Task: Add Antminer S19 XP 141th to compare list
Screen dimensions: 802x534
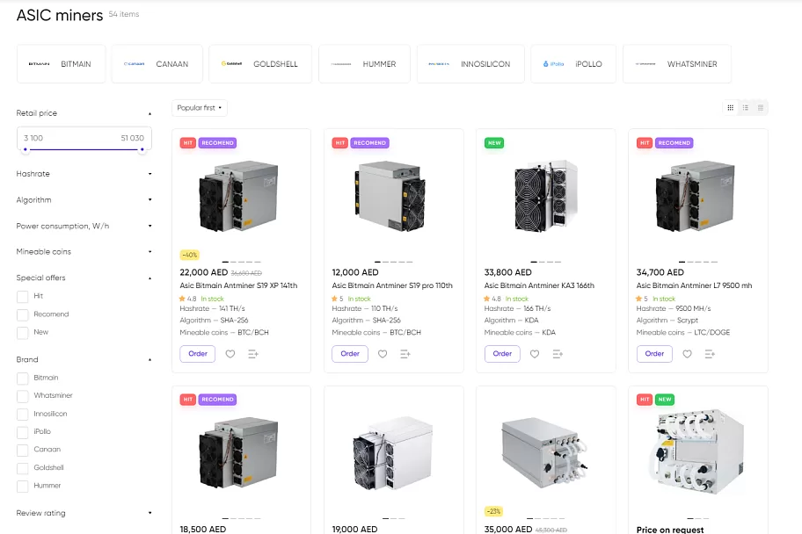Action: coord(253,354)
